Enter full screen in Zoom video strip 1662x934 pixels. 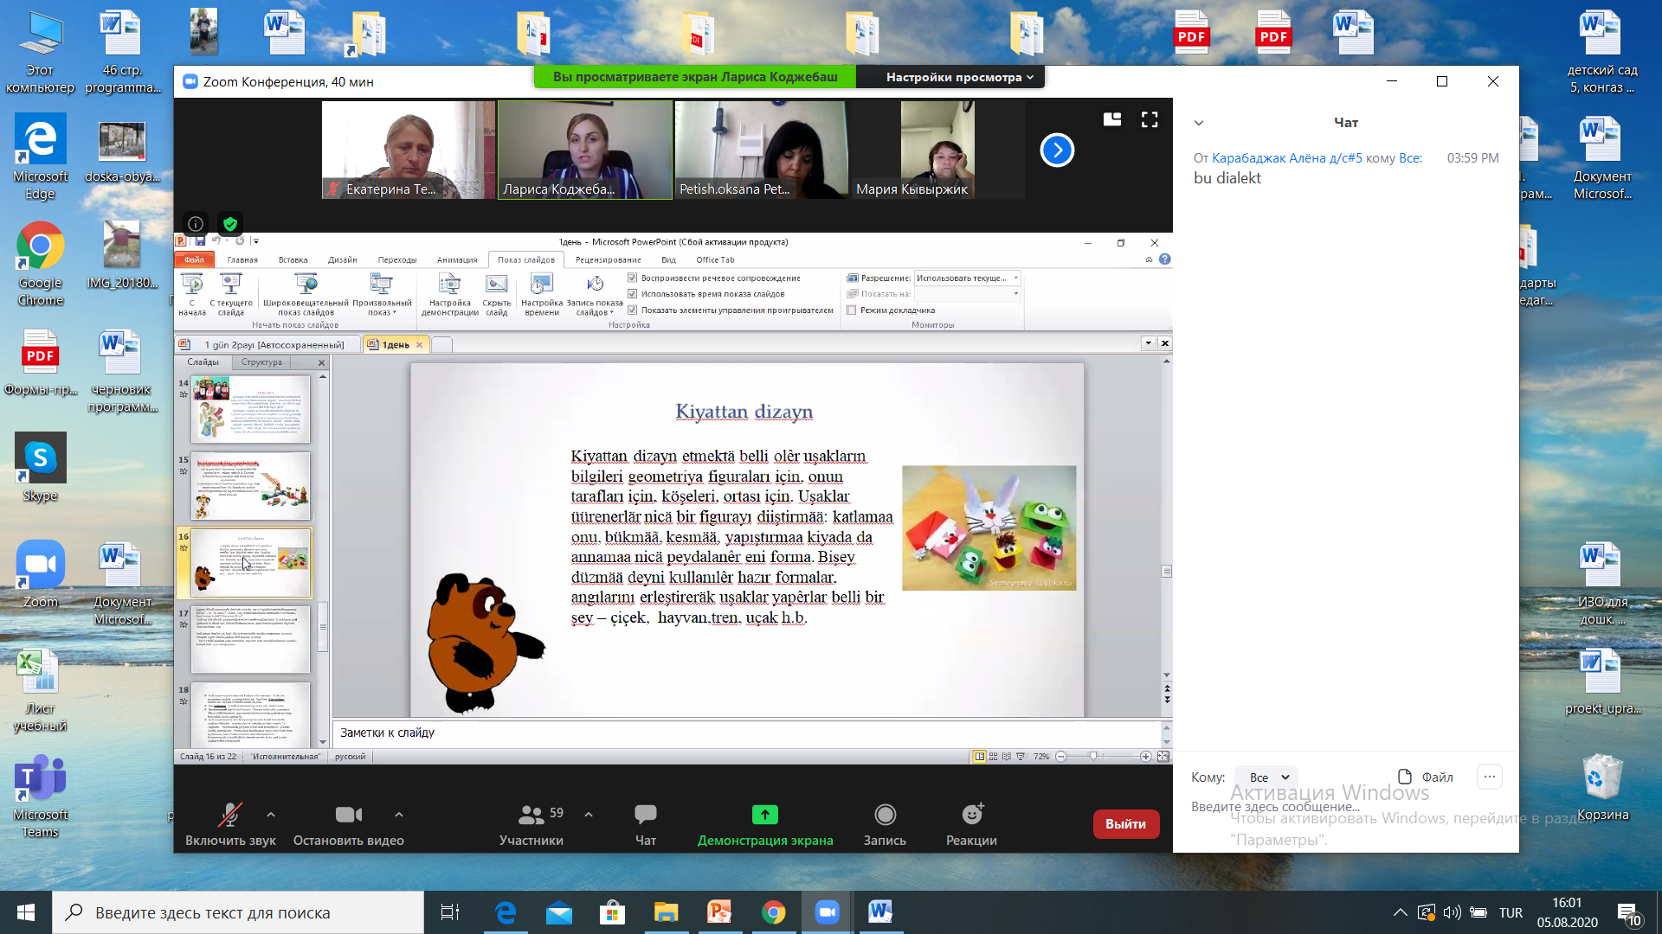[1150, 120]
